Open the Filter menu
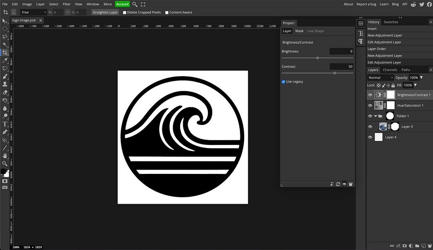 pyautogui.click(x=66, y=4)
